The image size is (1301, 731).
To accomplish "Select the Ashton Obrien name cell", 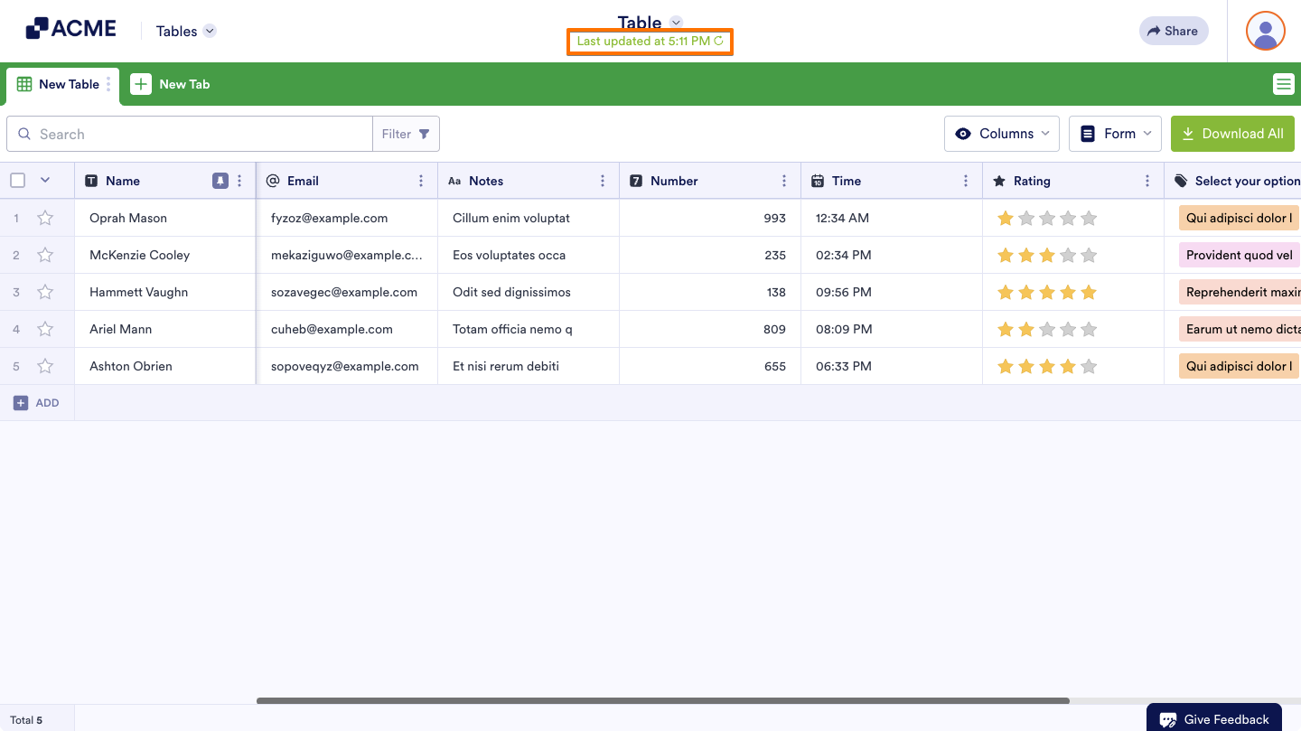I will point(165,366).
